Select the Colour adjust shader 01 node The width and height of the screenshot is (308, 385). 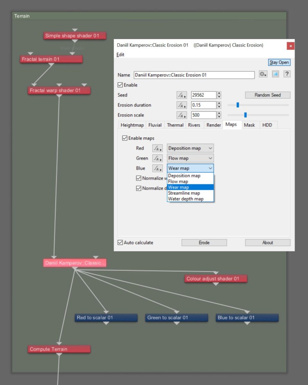pyautogui.click(x=216, y=279)
